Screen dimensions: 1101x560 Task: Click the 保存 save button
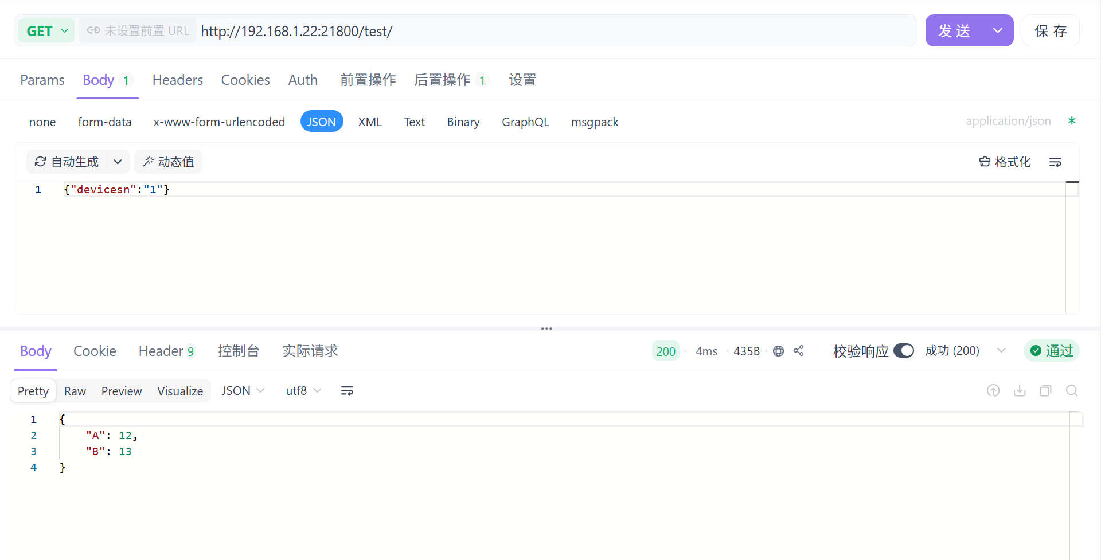(1051, 31)
